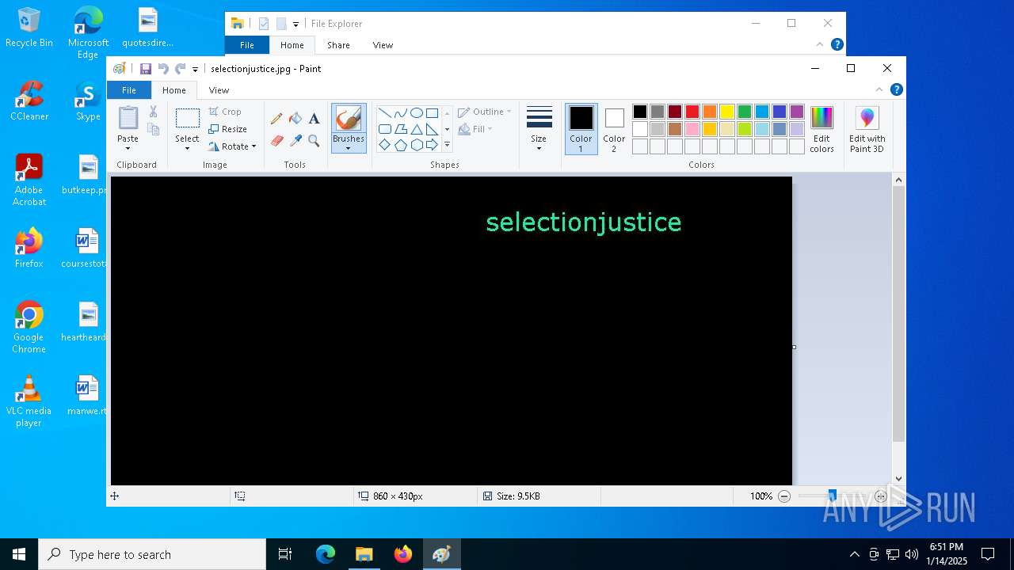Open Microsoft Edge from the taskbar
Viewport: 1014px width, 570px height.
click(326, 554)
